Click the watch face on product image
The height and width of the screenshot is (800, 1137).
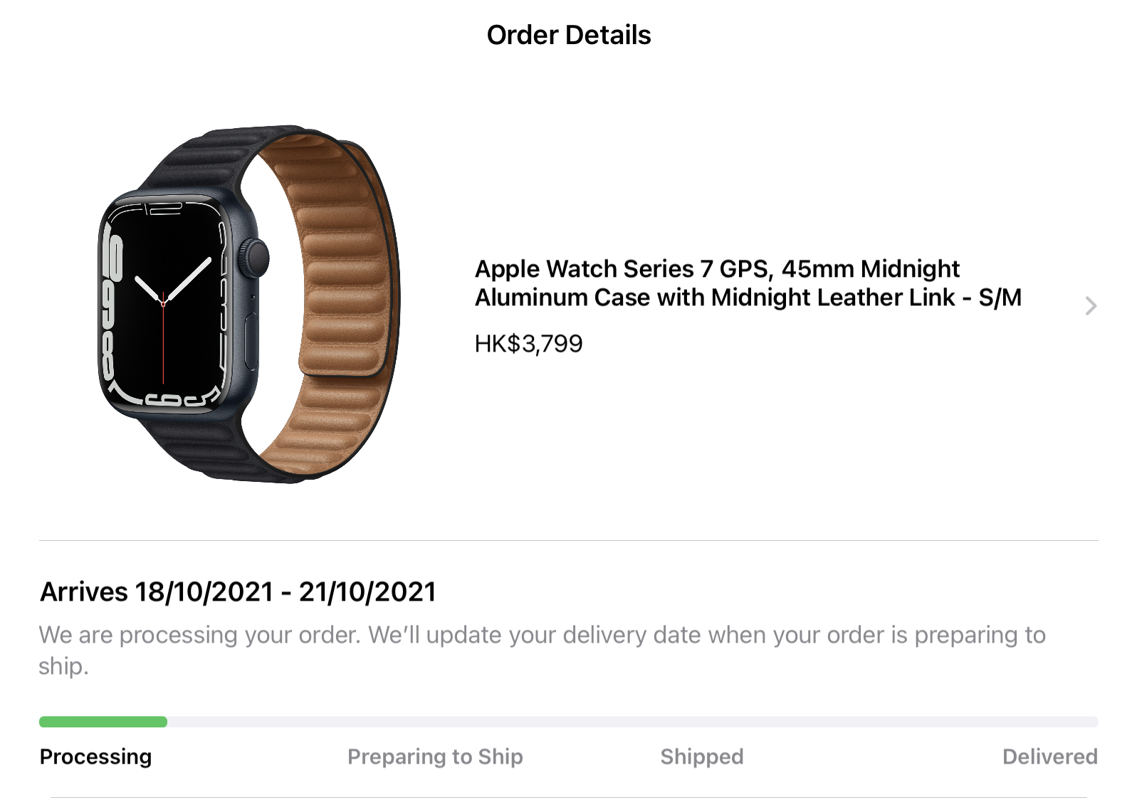coord(164,305)
